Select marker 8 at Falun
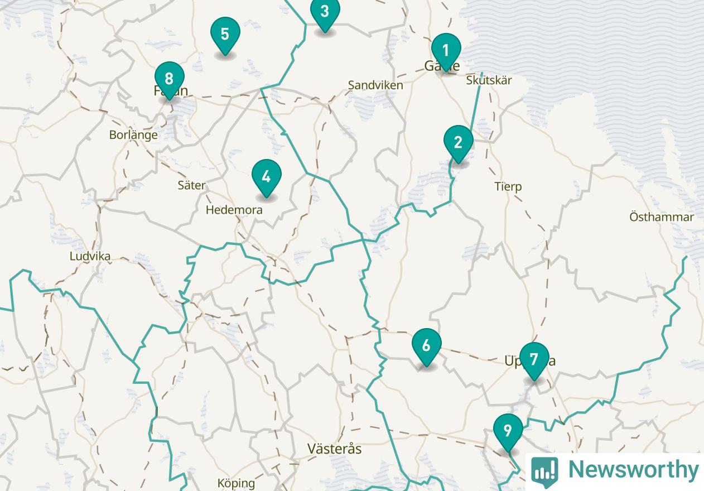704x491 pixels. (170, 80)
